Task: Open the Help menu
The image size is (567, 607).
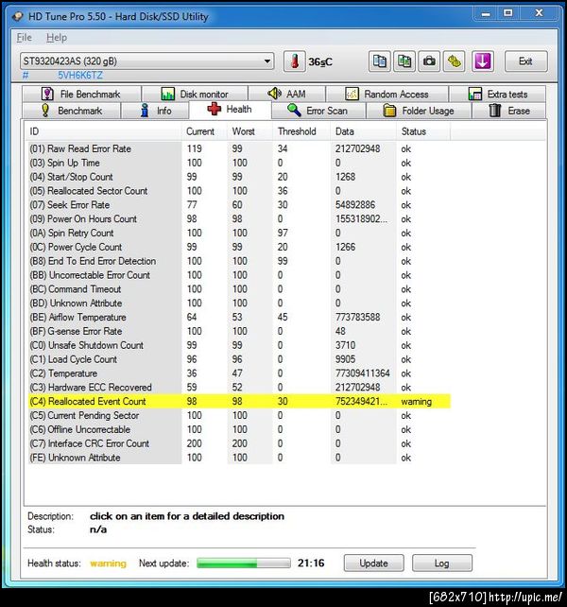Action: (57, 38)
